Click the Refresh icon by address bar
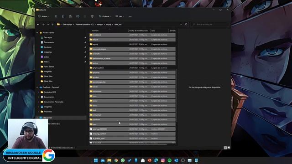Image resolution: width=292 pixels, height=164 pixels. (186, 24)
